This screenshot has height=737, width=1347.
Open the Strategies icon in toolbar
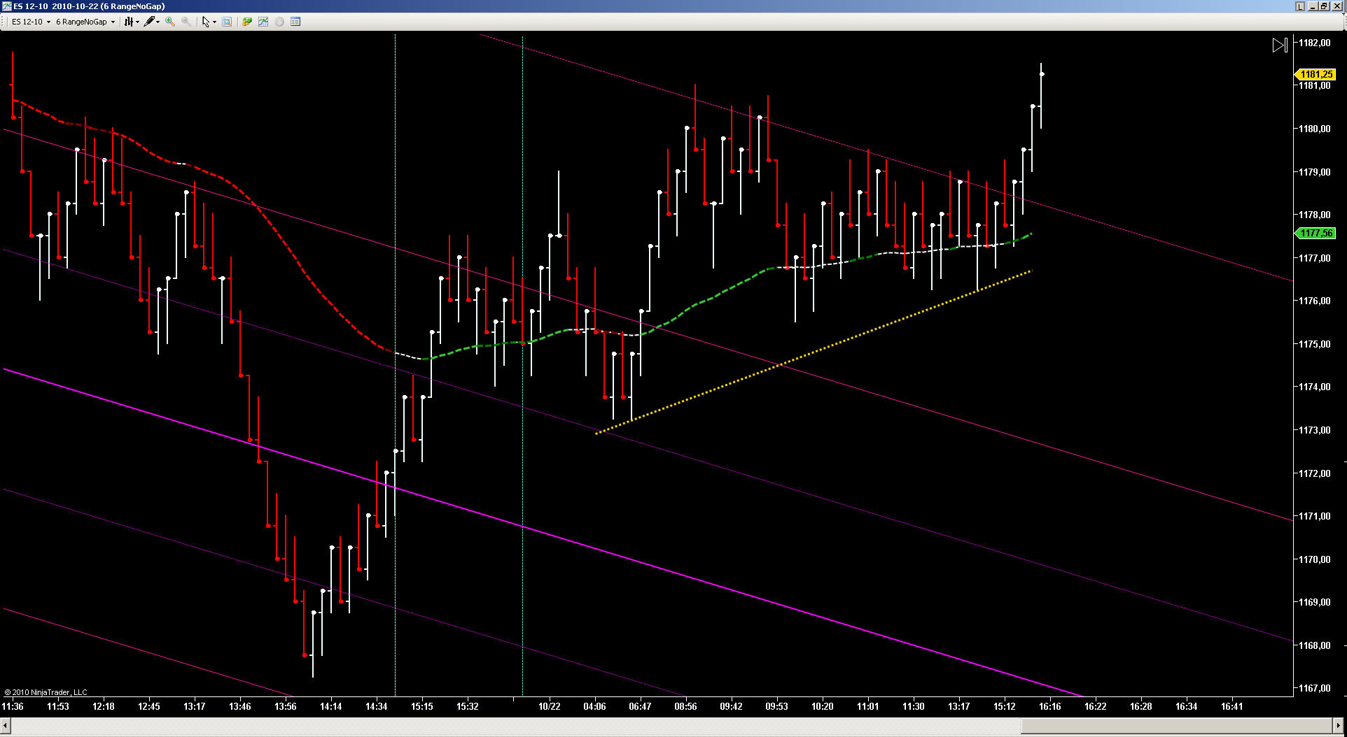247,22
